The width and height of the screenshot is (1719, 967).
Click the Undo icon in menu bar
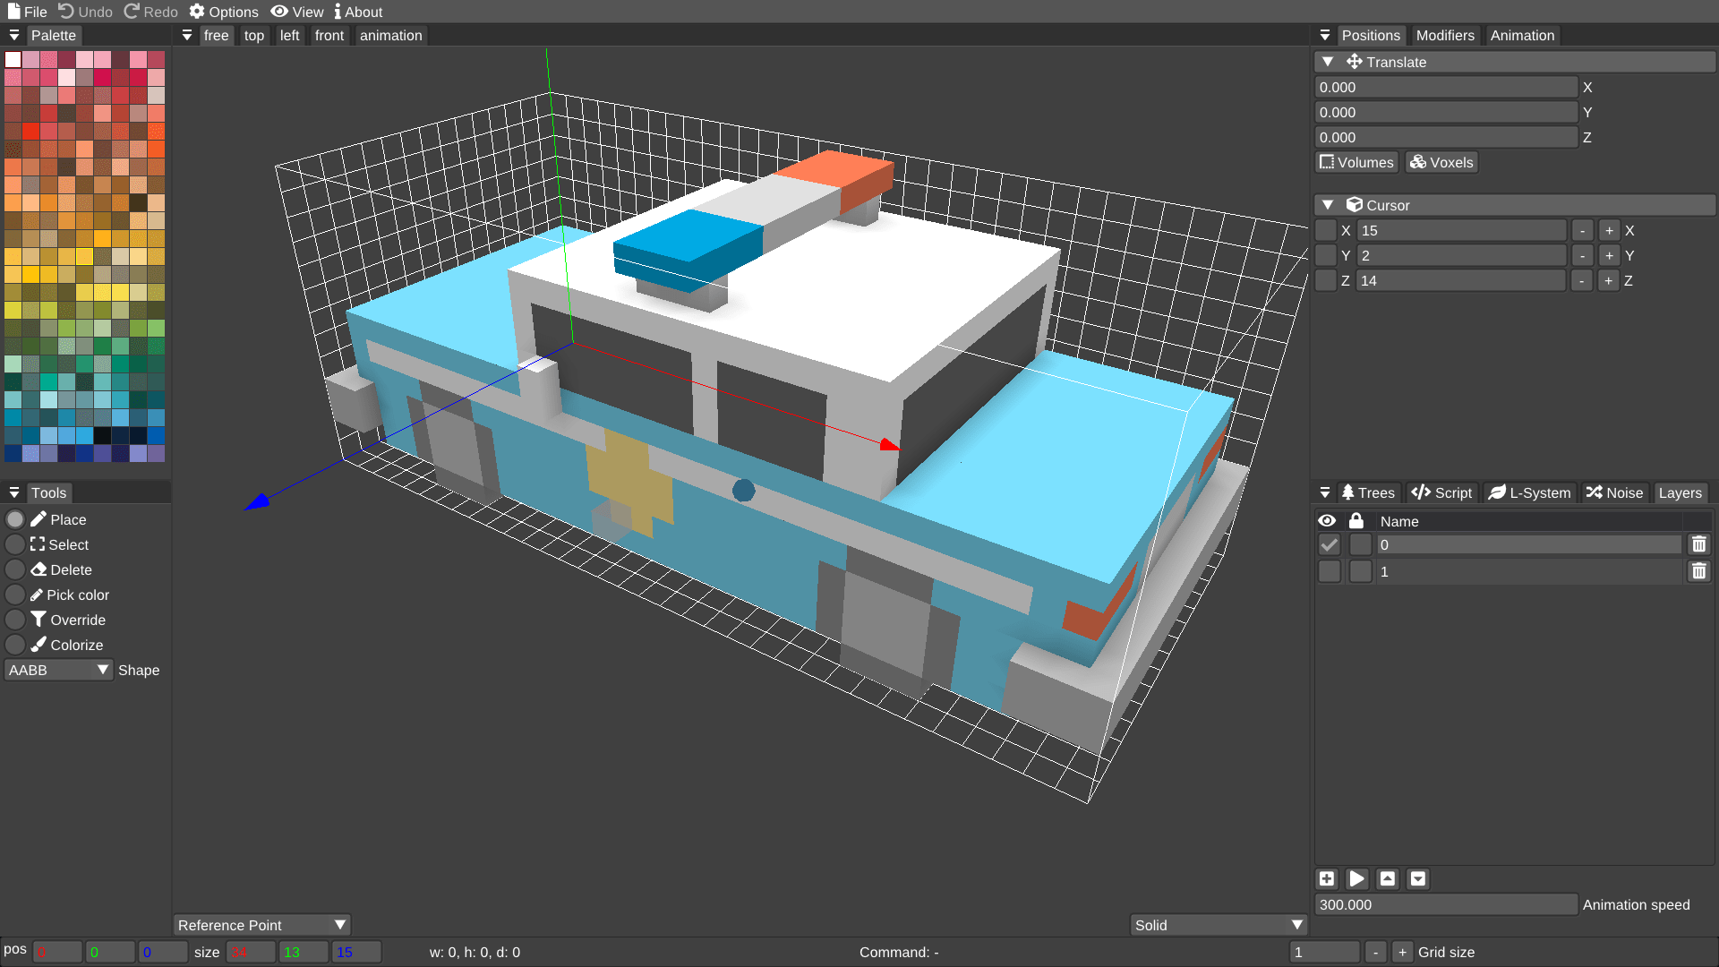pos(67,12)
